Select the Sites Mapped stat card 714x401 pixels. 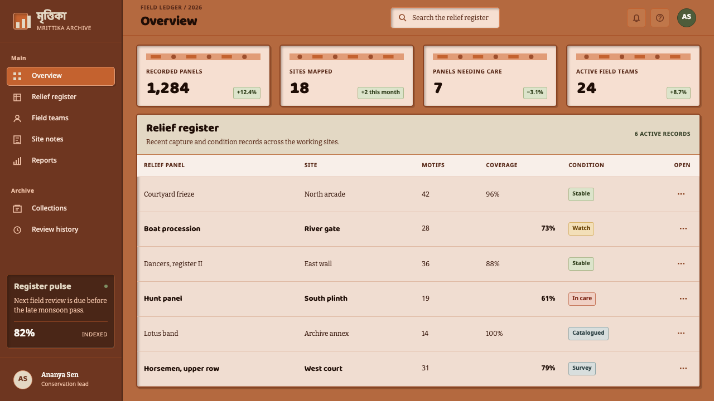coord(347,76)
